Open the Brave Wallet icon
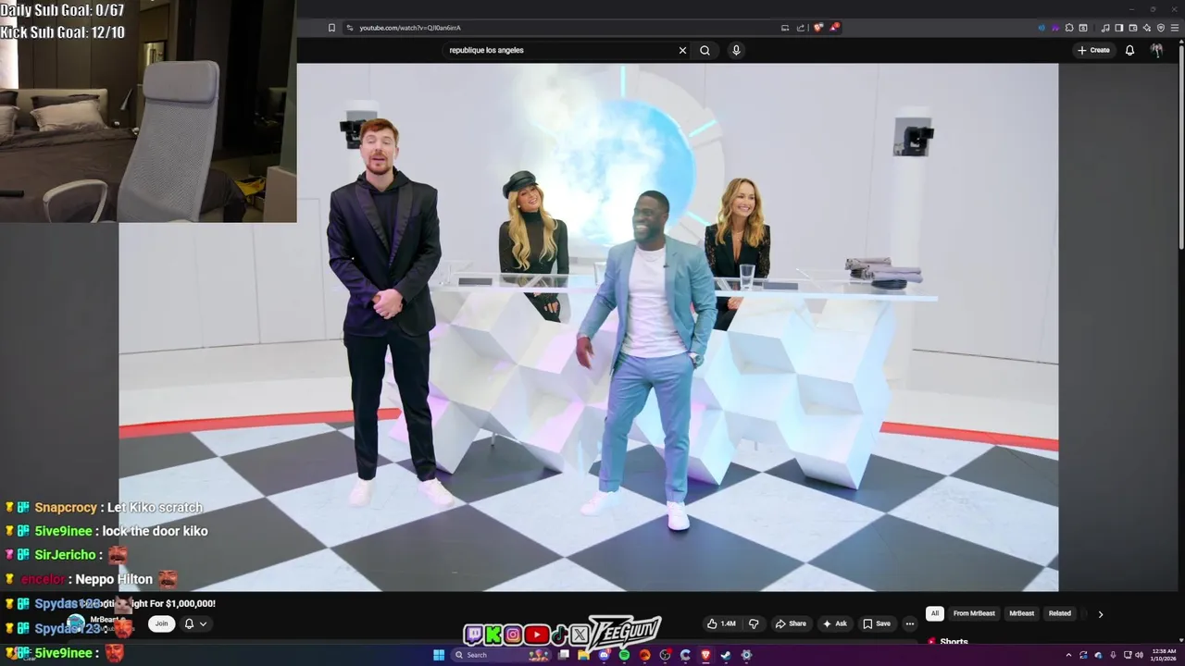Image resolution: width=1185 pixels, height=666 pixels. coord(1133,28)
